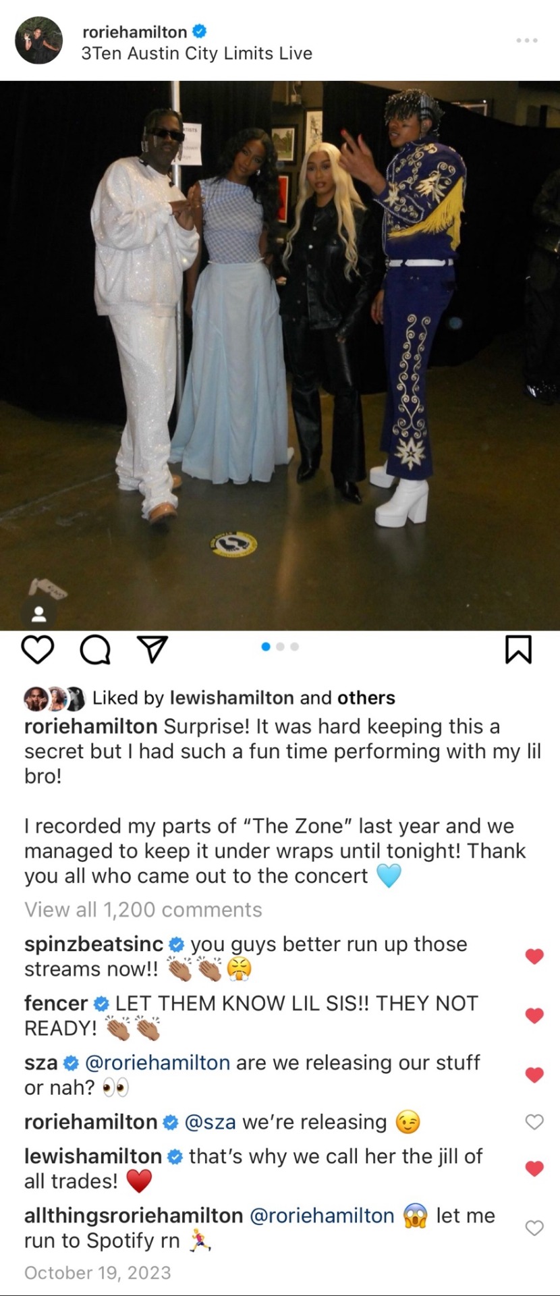Image resolution: width=560 pixels, height=1296 pixels.
Task: Like allthingsroriehamilton's comment heart
Action: (x=534, y=1228)
